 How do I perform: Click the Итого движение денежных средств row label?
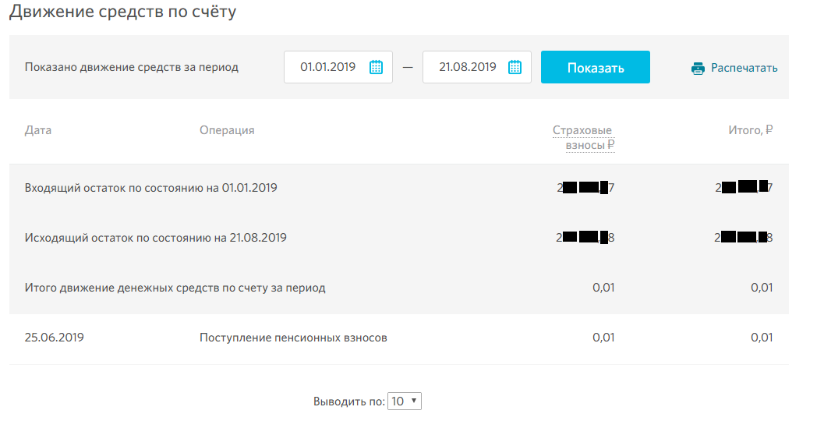point(175,288)
